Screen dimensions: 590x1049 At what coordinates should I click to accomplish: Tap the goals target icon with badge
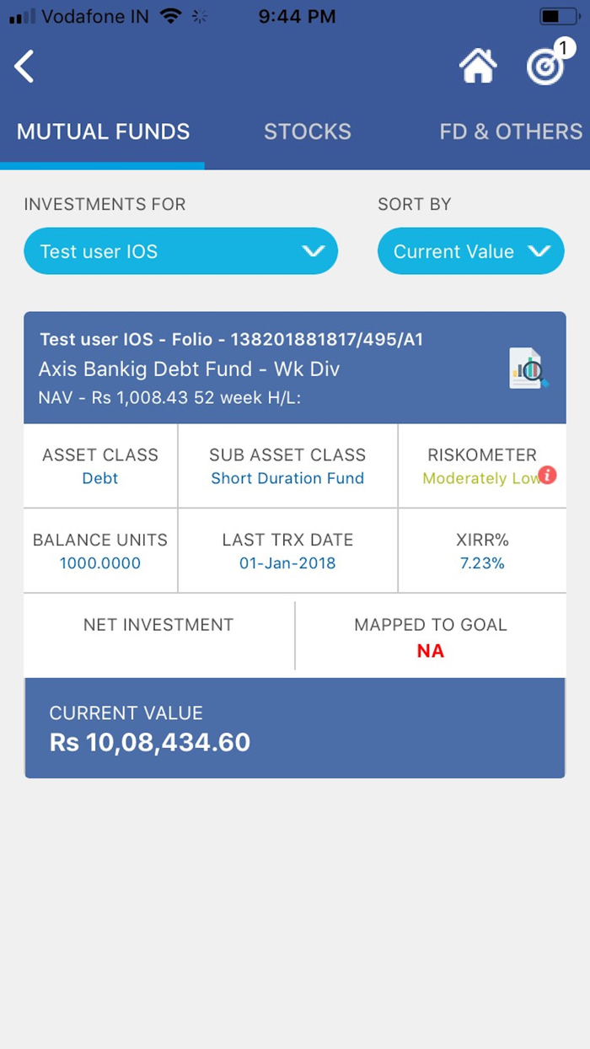click(x=544, y=66)
